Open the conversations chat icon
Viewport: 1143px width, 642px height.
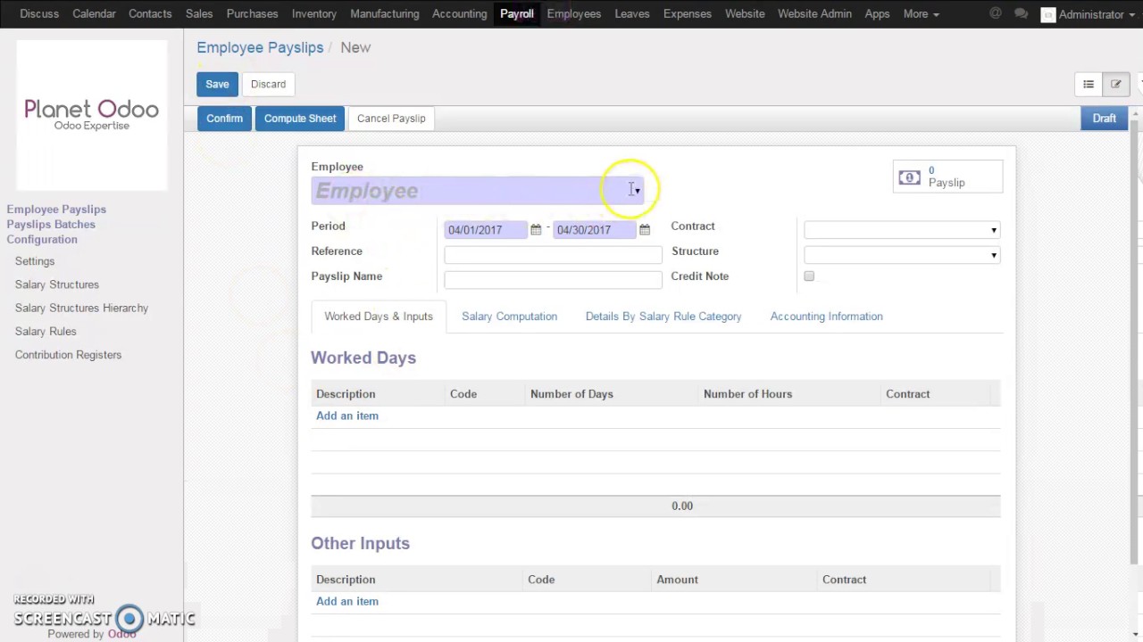coord(1022,14)
